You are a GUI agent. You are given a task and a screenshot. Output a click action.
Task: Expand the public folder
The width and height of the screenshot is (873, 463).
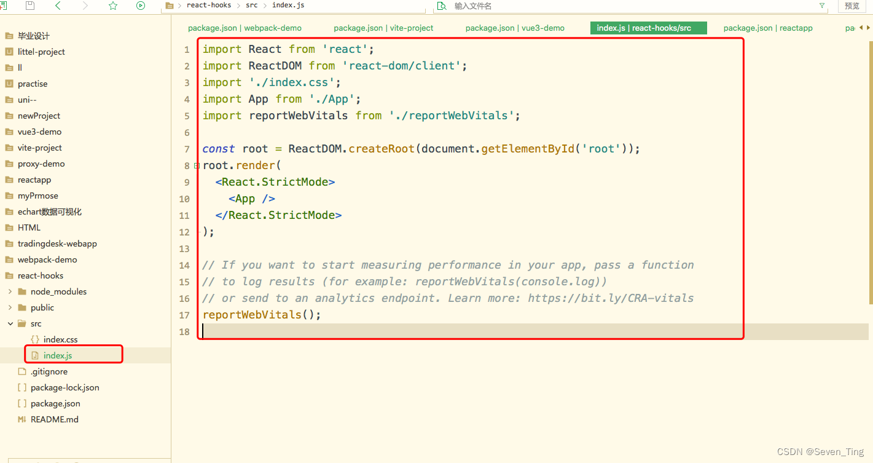pos(10,307)
